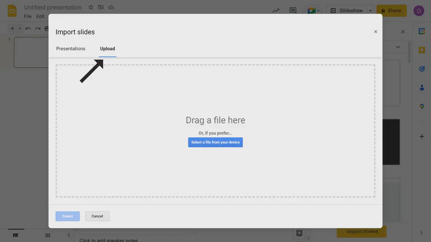
Task: Switch to grid view of slides
Action: point(48,235)
